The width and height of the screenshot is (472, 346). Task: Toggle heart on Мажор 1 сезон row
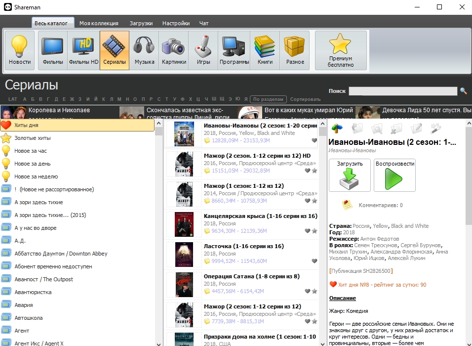[307, 201]
